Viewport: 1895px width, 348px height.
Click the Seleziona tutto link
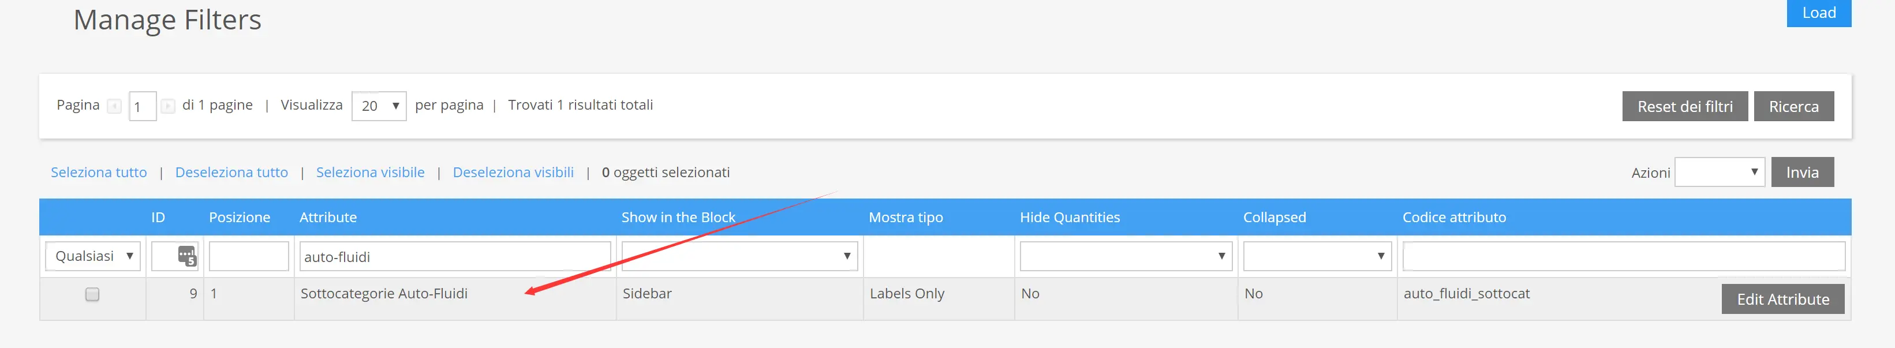click(x=99, y=172)
